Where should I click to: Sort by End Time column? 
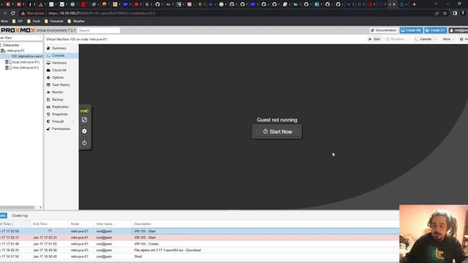click(x=50, y=224)
